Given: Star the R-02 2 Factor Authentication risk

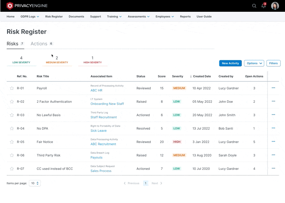Looking at the screenshot, I should 12,102.
